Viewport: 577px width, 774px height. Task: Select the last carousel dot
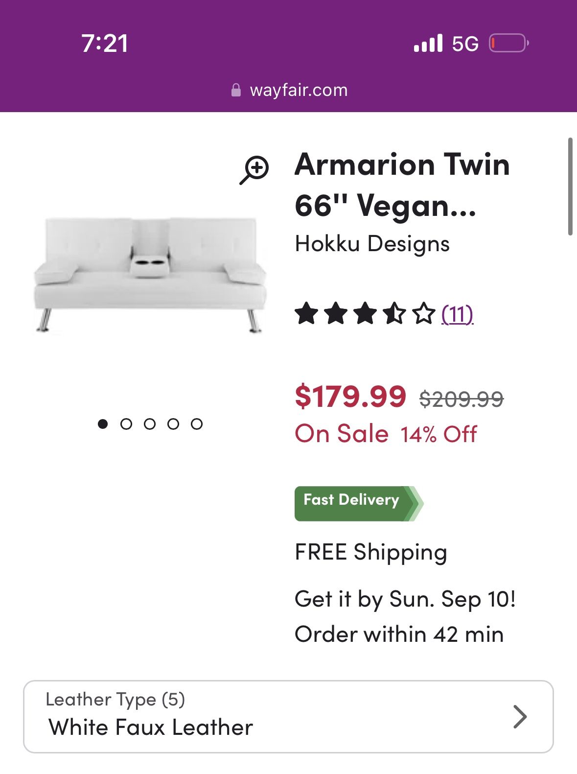click(198, 423)
